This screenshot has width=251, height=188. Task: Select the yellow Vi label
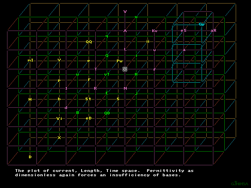[x=59, y=118]
